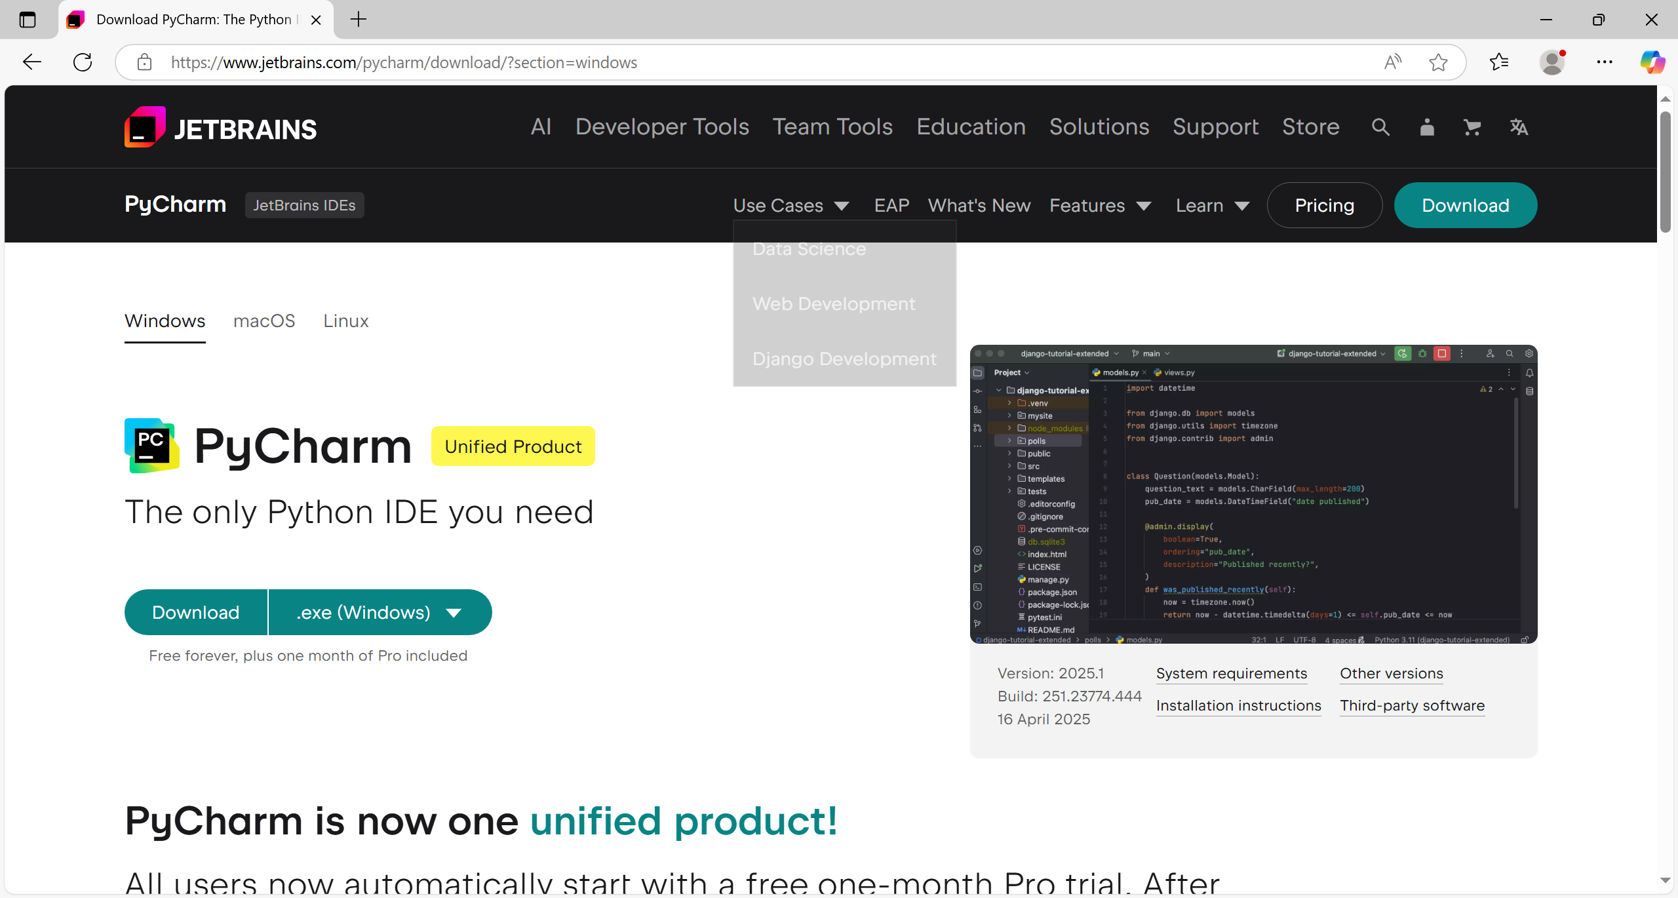This screenshot has width=1678, height=898.
Task: Open the site search magnifier icon
Action: click(1380, 127)
